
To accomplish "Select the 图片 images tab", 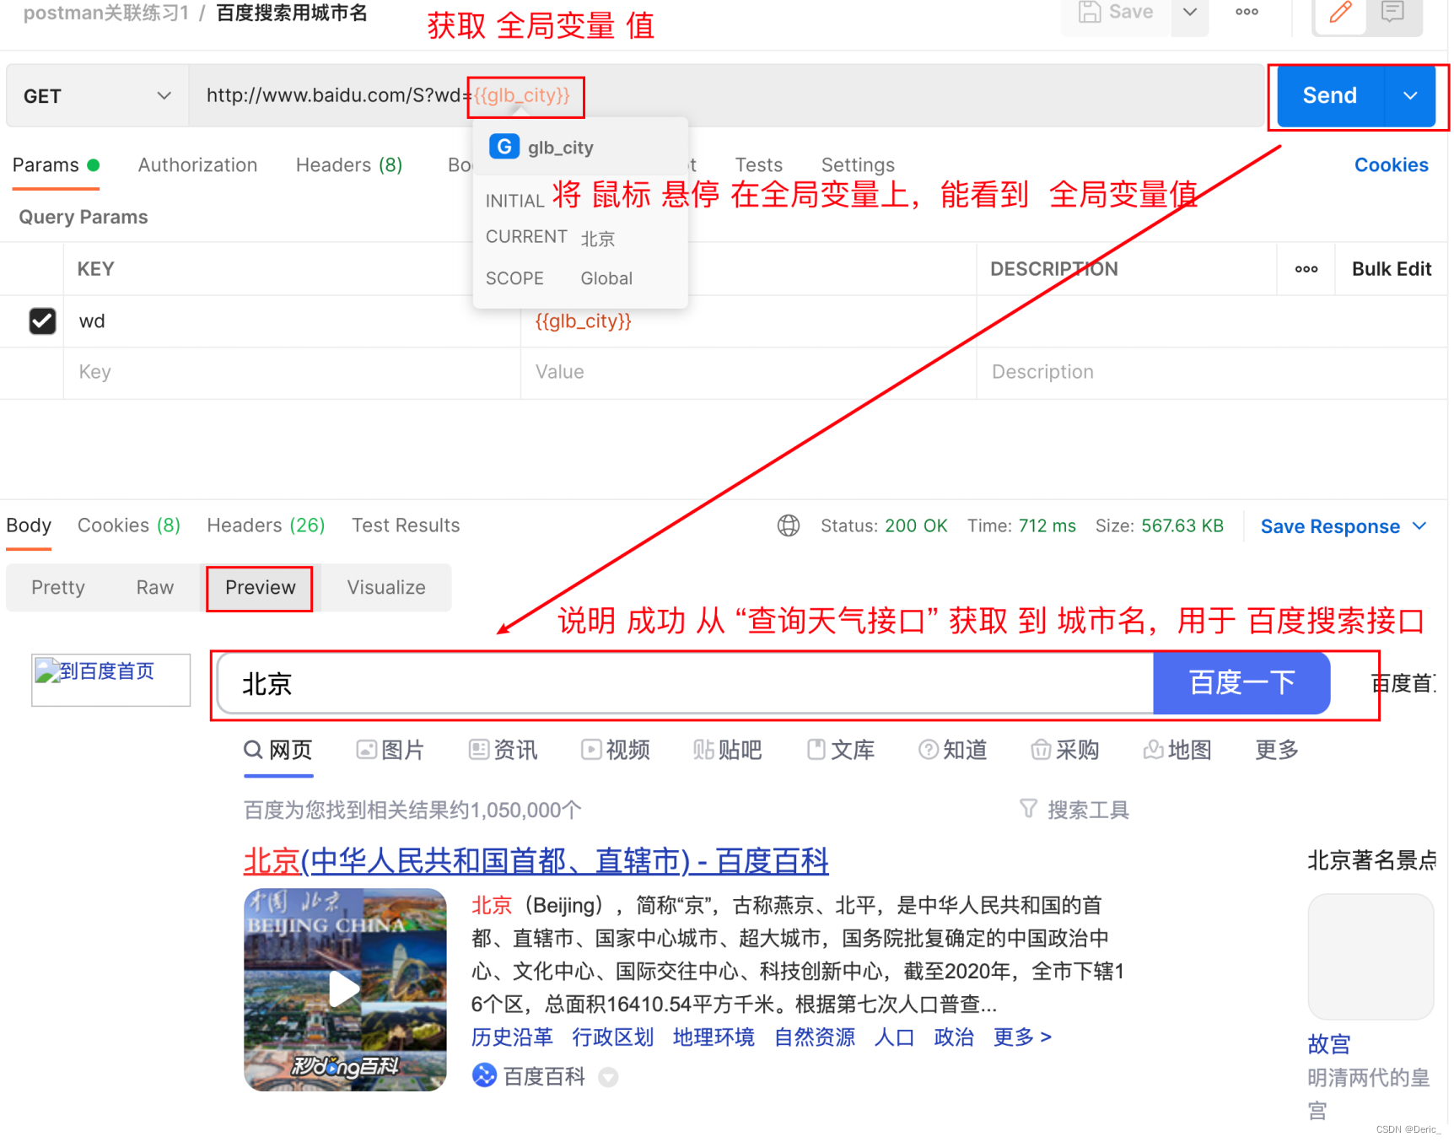I will (390, 750).
